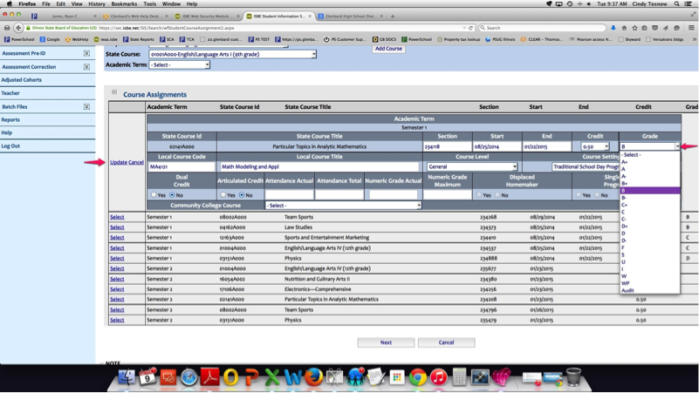Viewport: 699px width, 393px height.
Task: Click the Update link
Action: [x=118, y=162]
